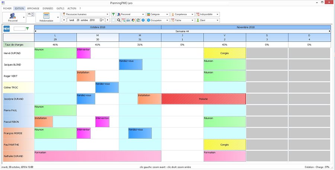Open the OUTILS menu
The width and height of the screenshot is (335, 170).
tap(60, 9)
